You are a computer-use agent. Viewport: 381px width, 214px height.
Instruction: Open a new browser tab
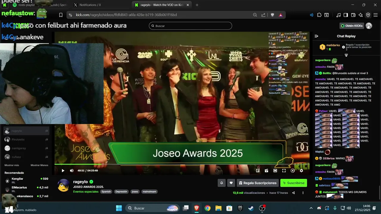[x=197, y=5]
